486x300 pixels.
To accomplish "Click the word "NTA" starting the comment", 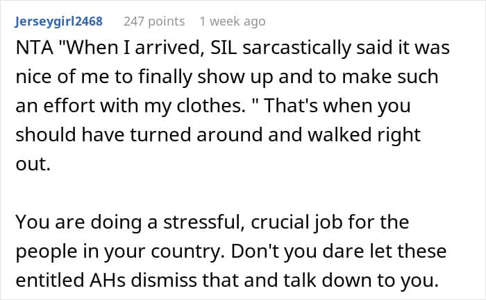I will pos(35,48).
